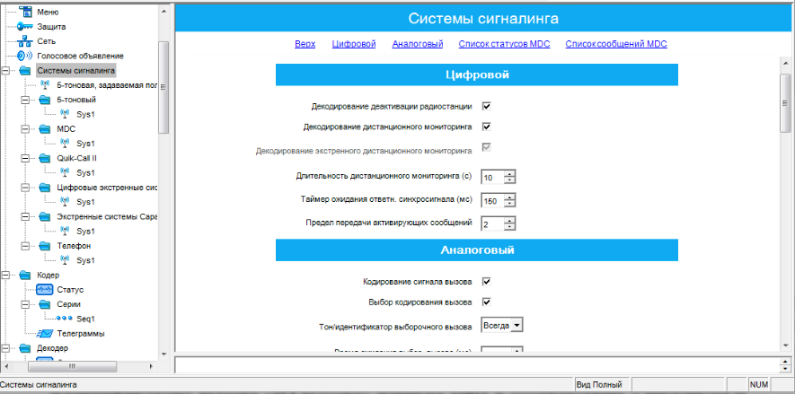Increase Таймер ожидания ответн. синхросигнала value
795x394 pixels.
point(510,197)
